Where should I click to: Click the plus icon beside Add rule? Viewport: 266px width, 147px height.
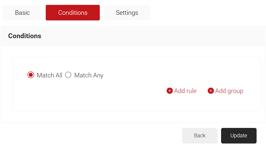pos(170,91)
